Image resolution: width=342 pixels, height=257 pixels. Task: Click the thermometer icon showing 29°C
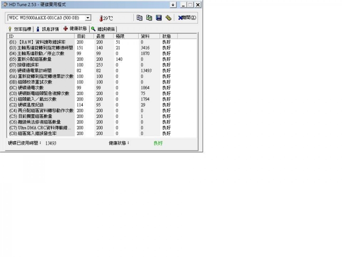pyautogui.click(x=101, y=19)
